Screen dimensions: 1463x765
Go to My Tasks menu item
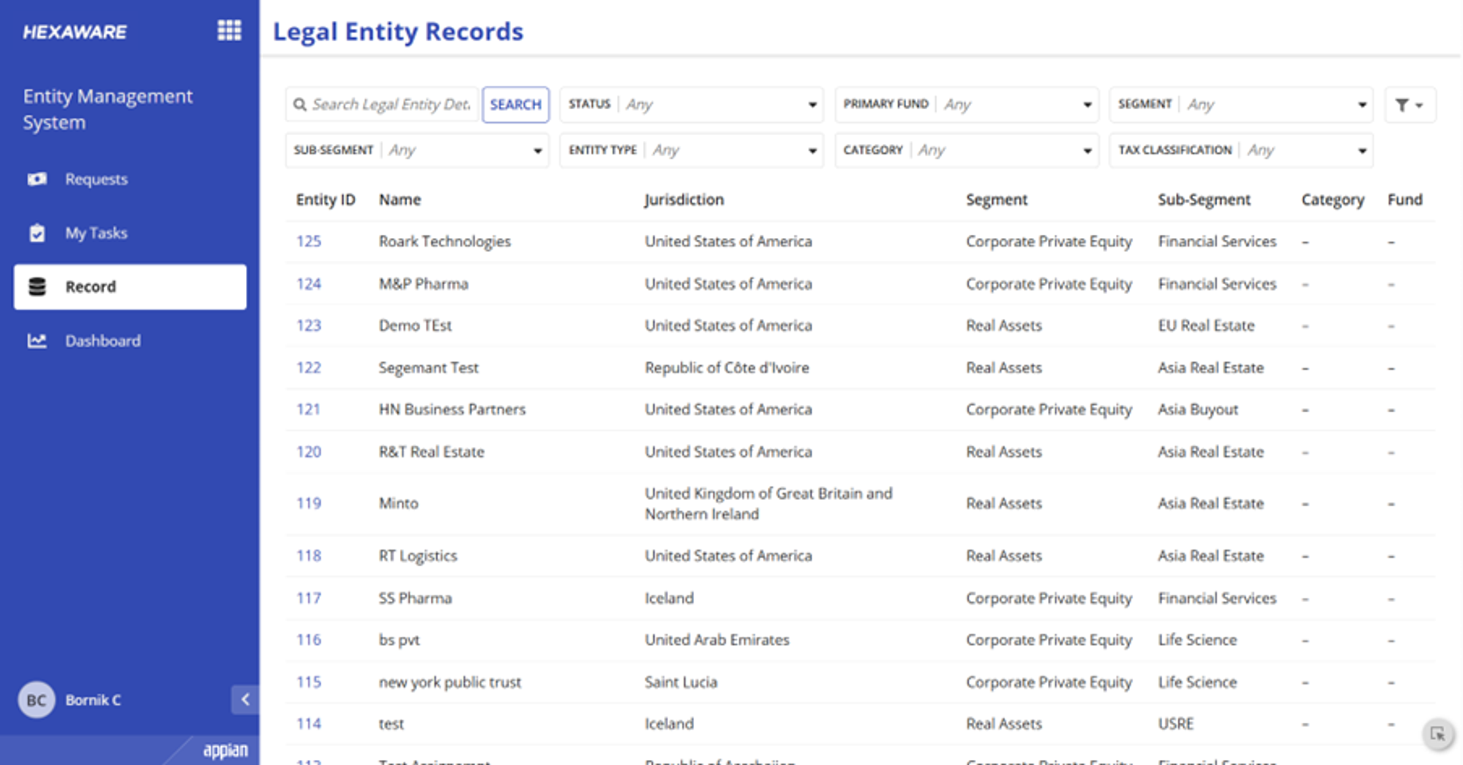coord(130,233)
